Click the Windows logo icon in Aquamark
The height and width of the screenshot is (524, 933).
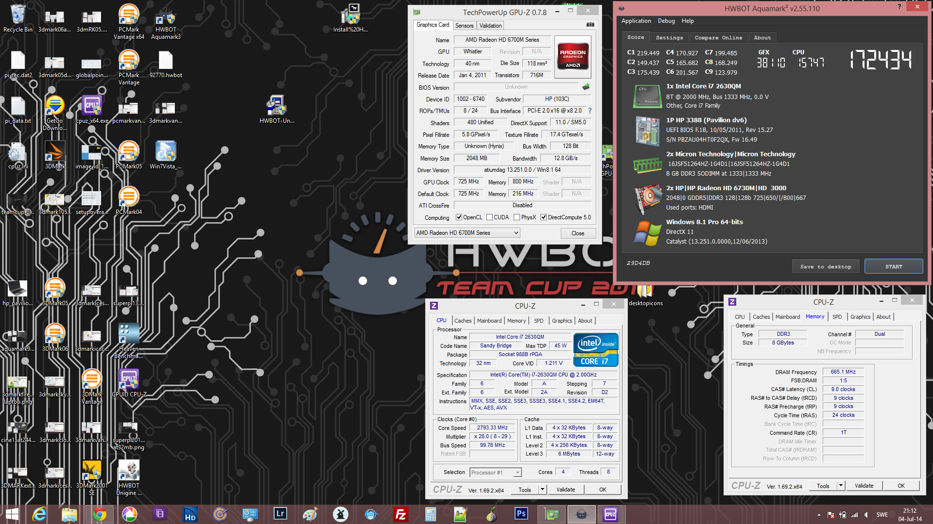(x=647, y=233)
